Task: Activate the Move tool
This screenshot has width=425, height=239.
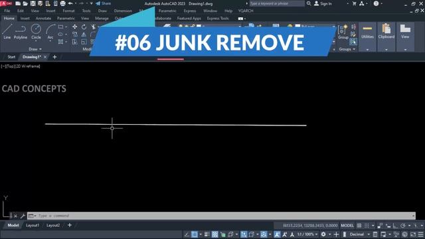Action: pos(74,27)
